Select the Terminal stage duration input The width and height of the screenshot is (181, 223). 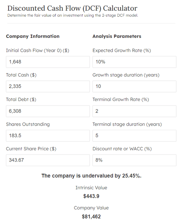tap(134, 136)
